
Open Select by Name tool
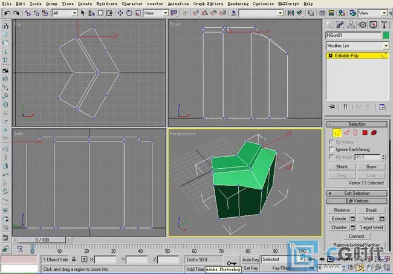pos(91,13)
